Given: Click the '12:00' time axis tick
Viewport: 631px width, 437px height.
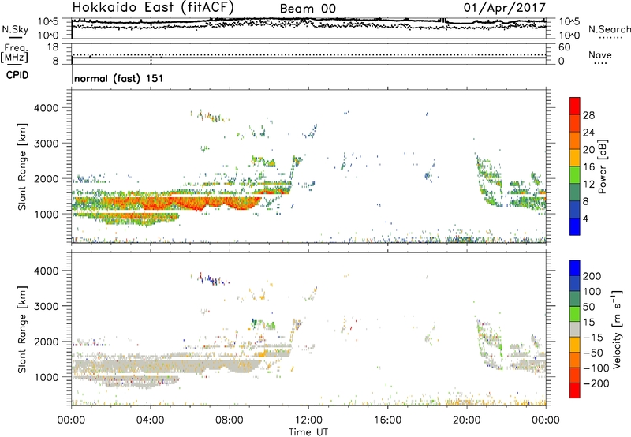Looking at the screenshot, I should pyautogui.click(x=308, y=420).
